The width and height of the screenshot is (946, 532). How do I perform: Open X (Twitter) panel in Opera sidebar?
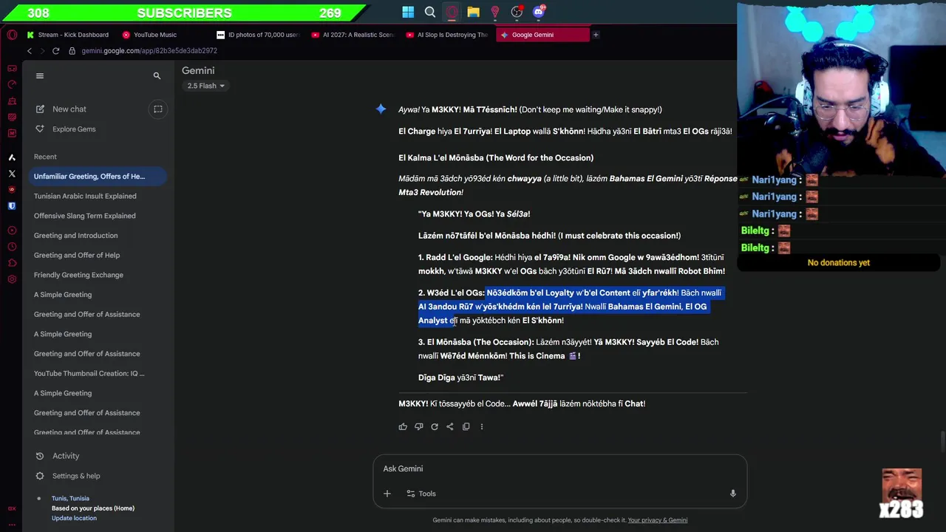12,174
